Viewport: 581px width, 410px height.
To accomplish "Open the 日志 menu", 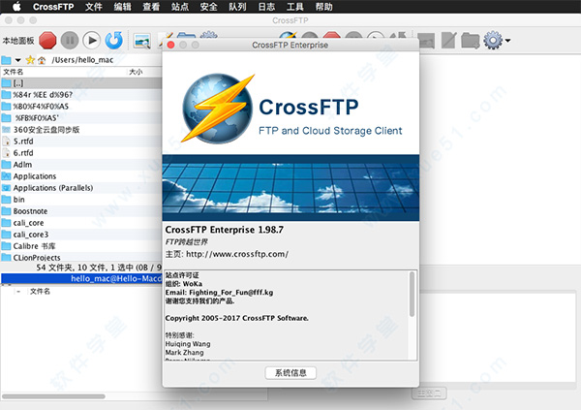I will coord(266,7).
